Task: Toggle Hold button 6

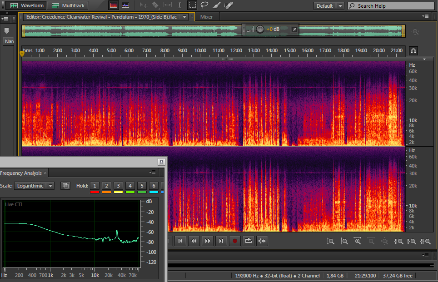Action: coord(154,186)
